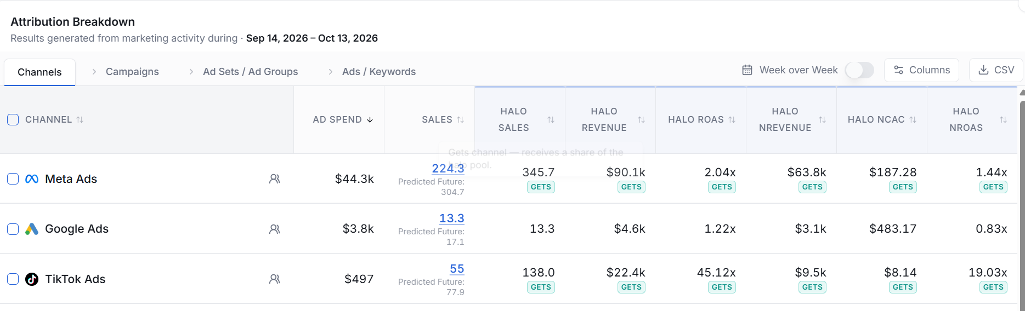The width and height of the screenshot is (1025, 311).
Task: Click GETS badge under Meta Halo NRevenue $63.8k
Action: pyautogui.click(x=812, y=187)
